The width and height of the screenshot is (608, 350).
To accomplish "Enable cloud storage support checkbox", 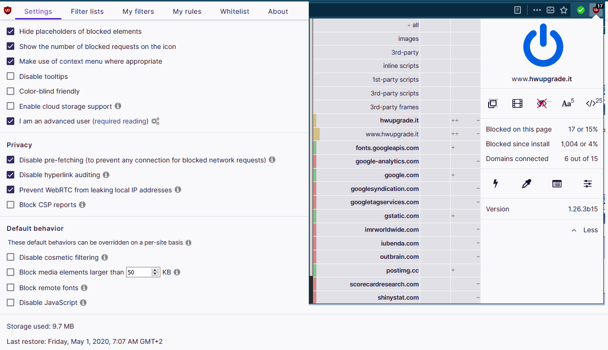I will coord(10,106).
